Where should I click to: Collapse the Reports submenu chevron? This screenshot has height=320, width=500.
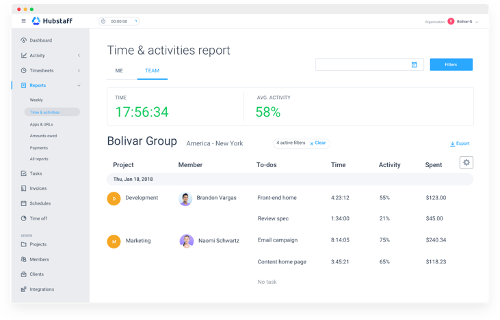[x=79, y=85]
